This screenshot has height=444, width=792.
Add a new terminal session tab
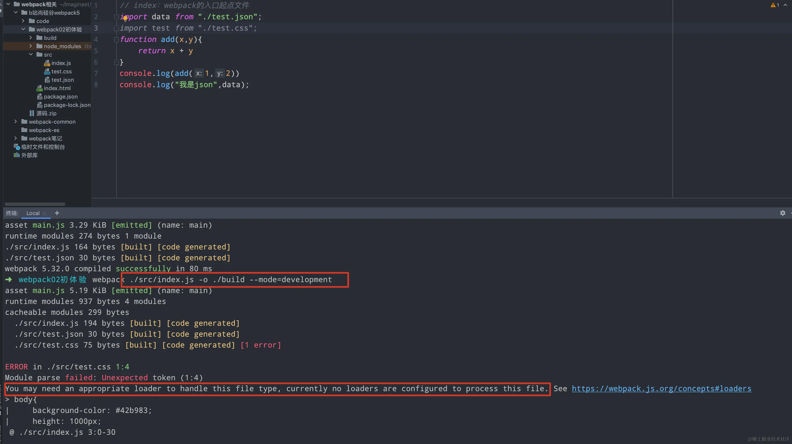57,213
